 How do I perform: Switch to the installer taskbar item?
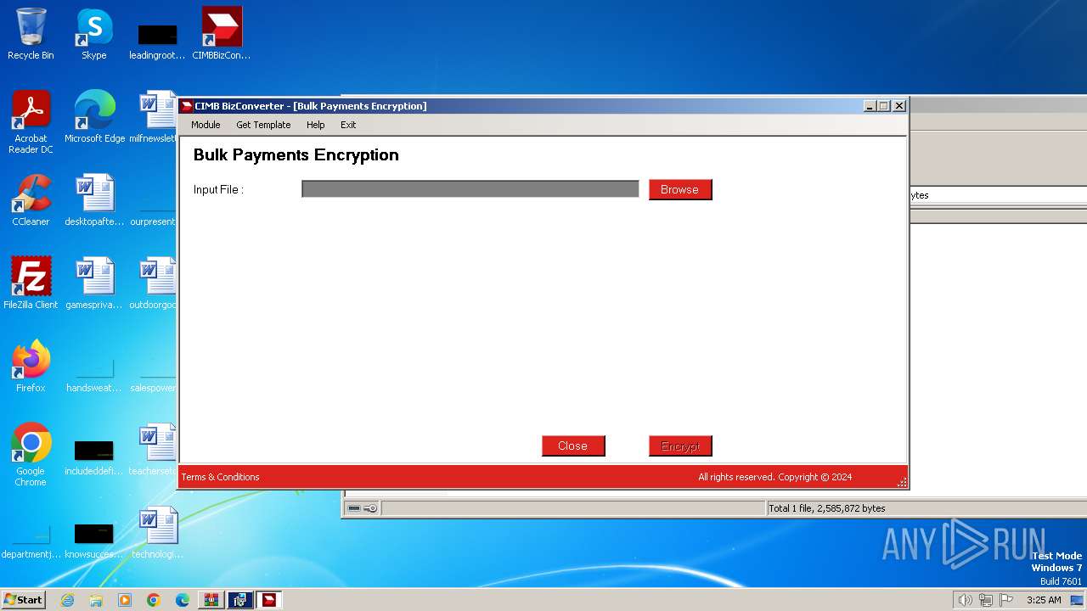[240, 600]
